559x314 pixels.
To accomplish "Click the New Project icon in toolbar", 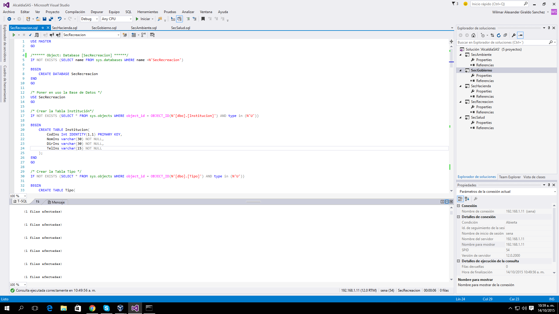I will (x=28, y=19).
